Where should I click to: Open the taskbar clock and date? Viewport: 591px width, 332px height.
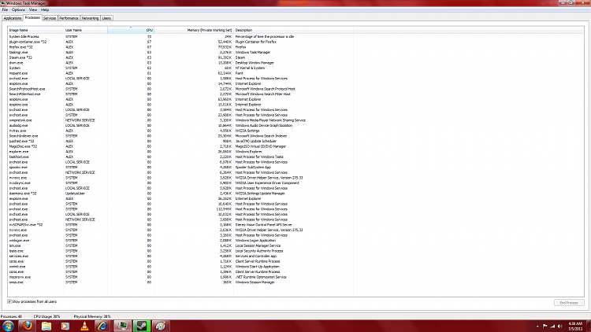[575, 326]
